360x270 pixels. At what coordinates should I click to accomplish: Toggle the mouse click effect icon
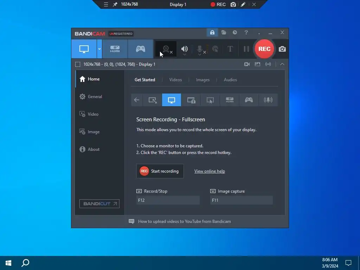click(215, 49)
